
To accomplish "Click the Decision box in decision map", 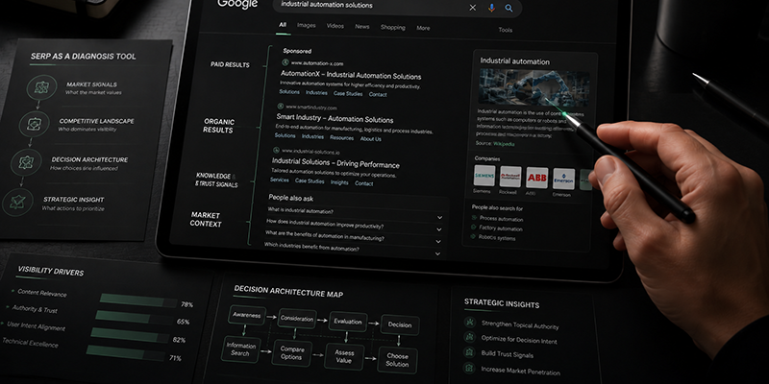I will [x=400, y=324].
